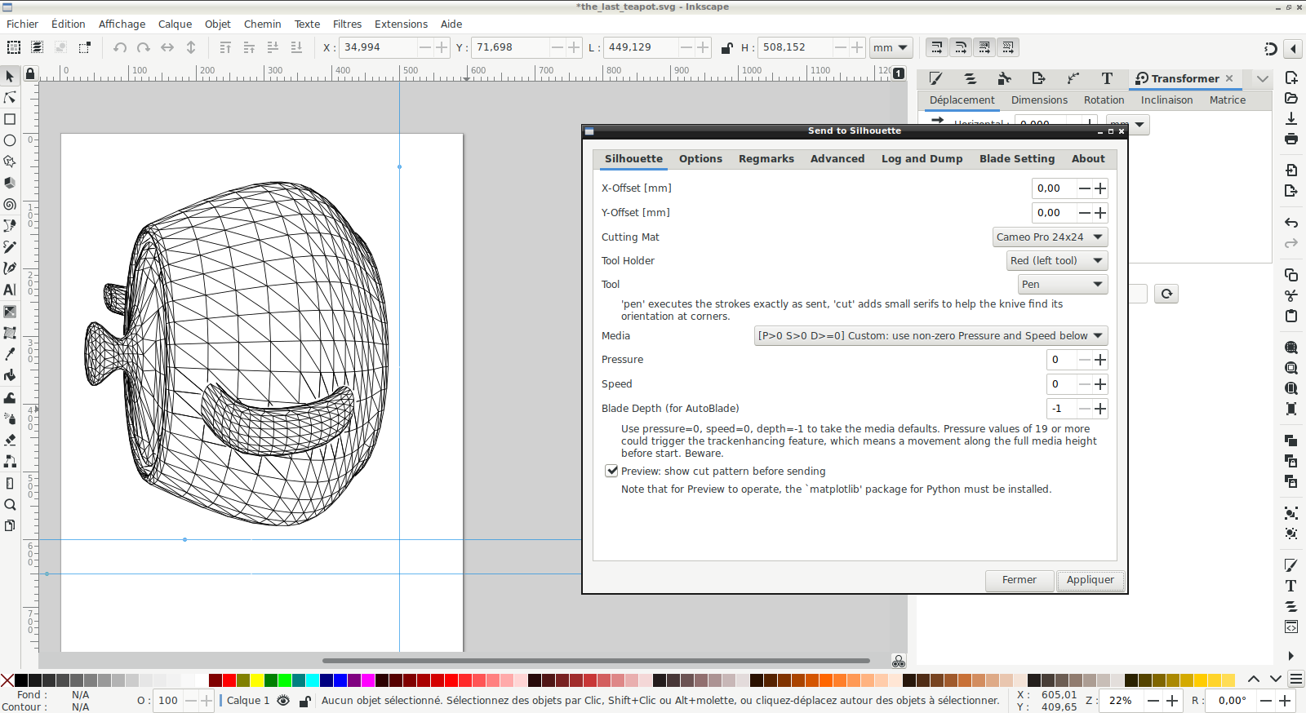This screenshot has width=1306, height=713.
Task: Pick the yellow swatch in the palette
Action: click(x=257, y=680)
